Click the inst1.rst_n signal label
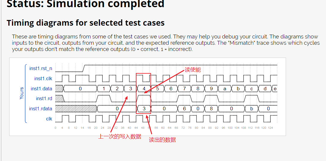Viewport: 326px width, 161px height. [41, 68]
